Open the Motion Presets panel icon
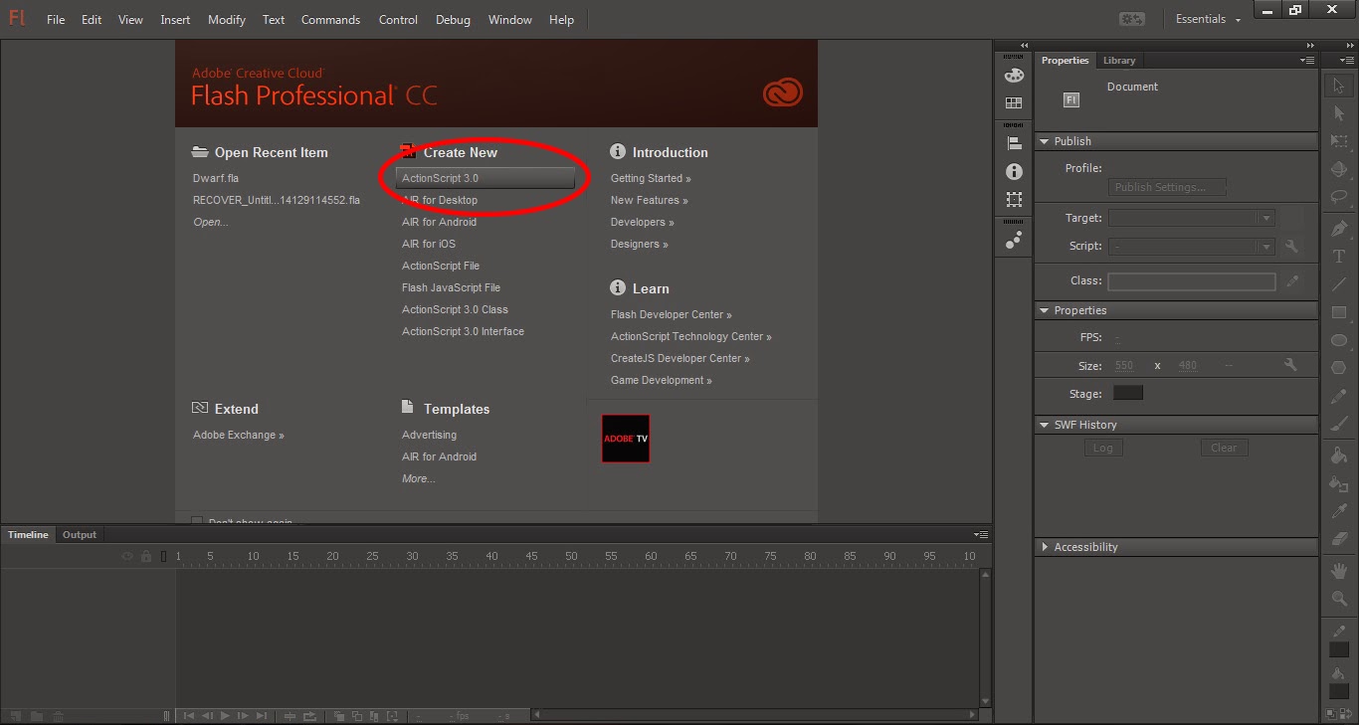The image size is (1359, 725). coord(1014,240)
